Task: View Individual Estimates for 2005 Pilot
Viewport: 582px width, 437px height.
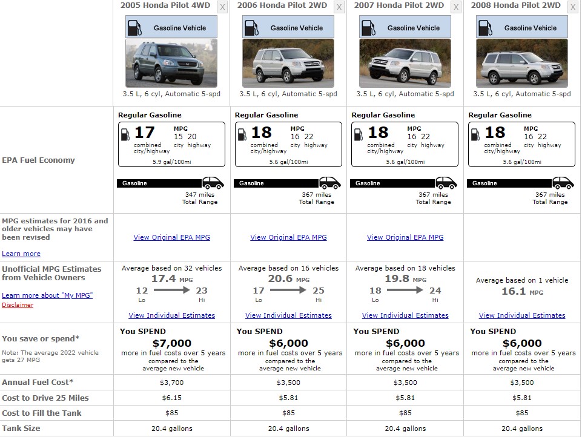Action: pyautogui.click(x=172, y=315)
